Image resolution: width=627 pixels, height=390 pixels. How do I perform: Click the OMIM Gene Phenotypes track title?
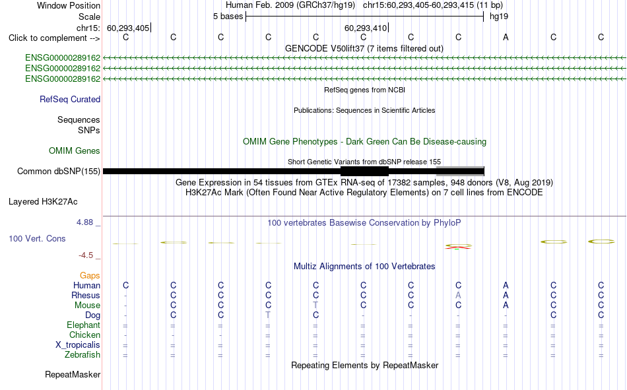(x=364, y=142)
